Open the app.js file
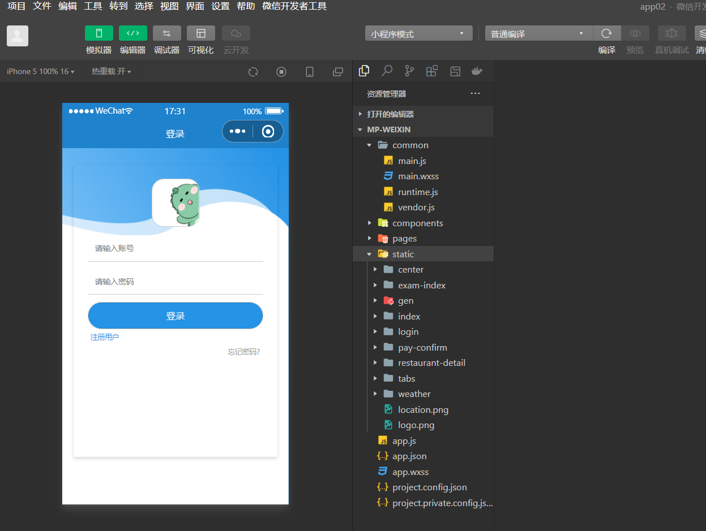 [x=423, y=441]
